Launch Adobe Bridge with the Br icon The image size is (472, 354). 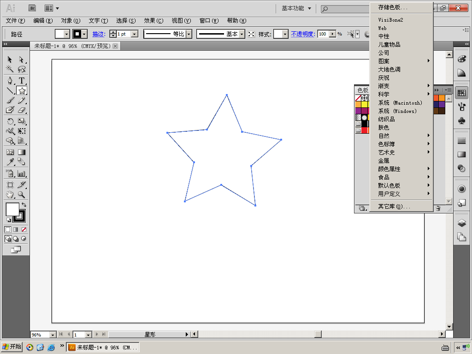[32, 8]
